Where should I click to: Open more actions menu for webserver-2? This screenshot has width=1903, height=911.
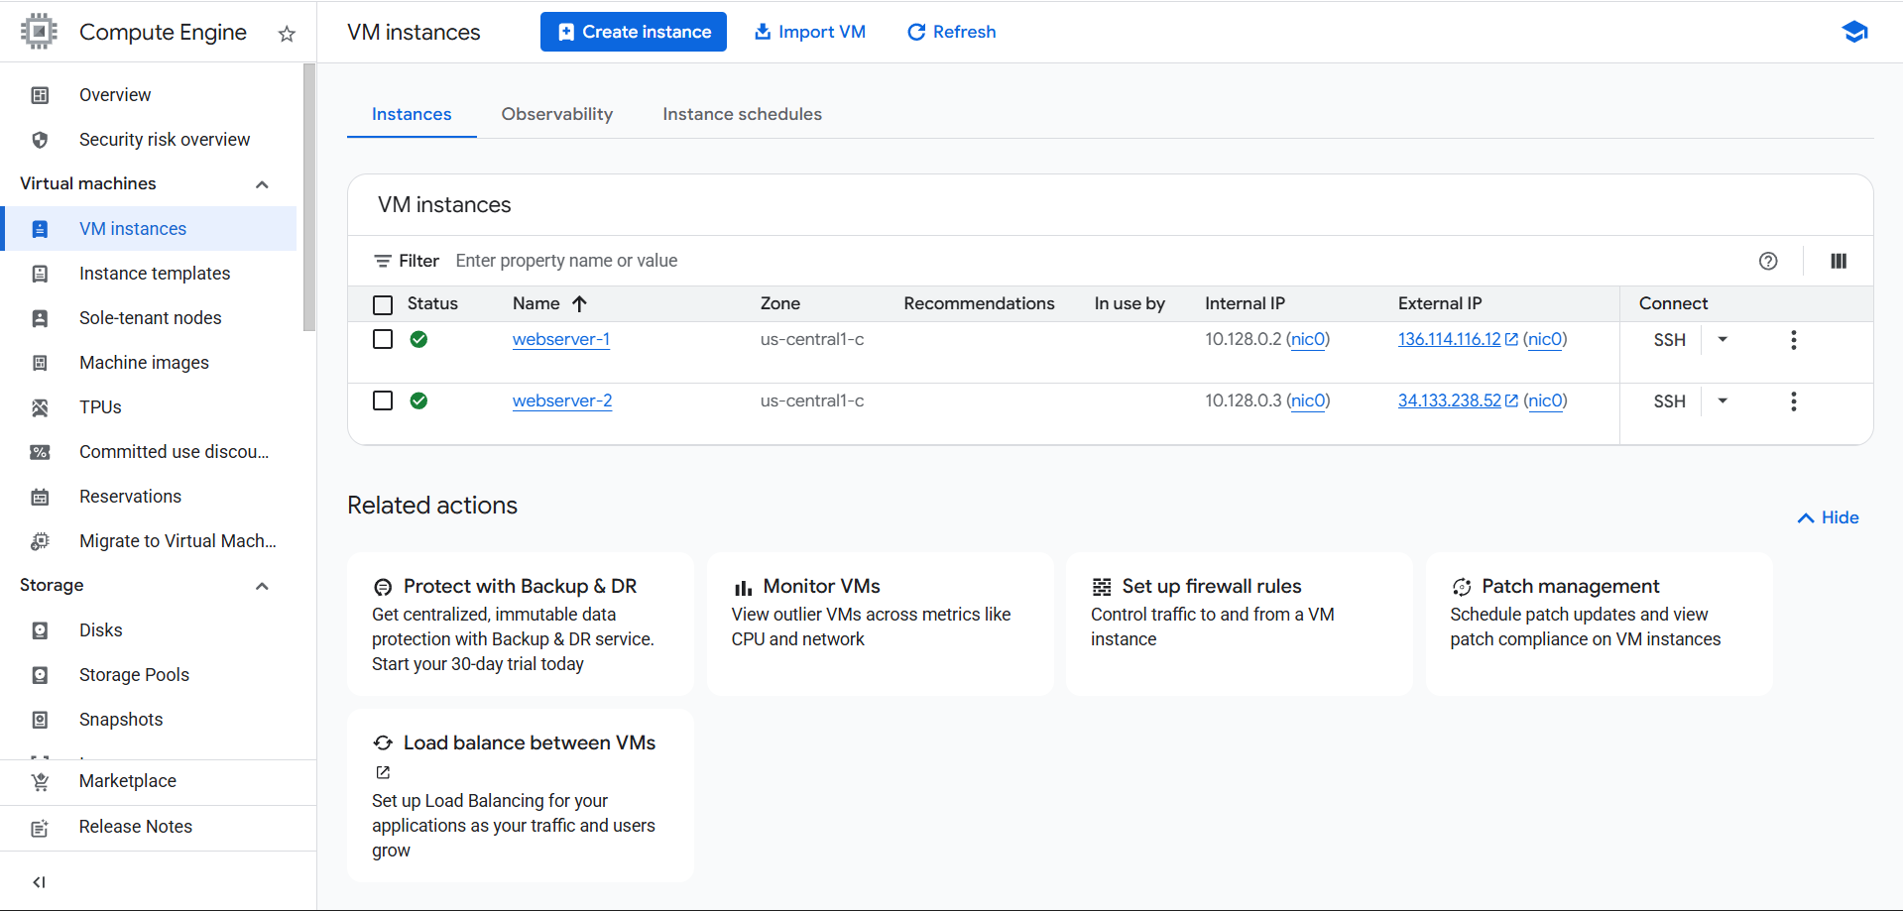tap(1793, 401)
